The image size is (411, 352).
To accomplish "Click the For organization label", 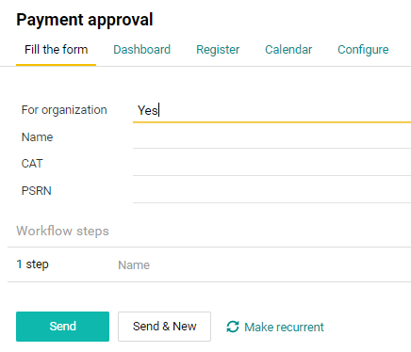I will [x=64, y=110].
